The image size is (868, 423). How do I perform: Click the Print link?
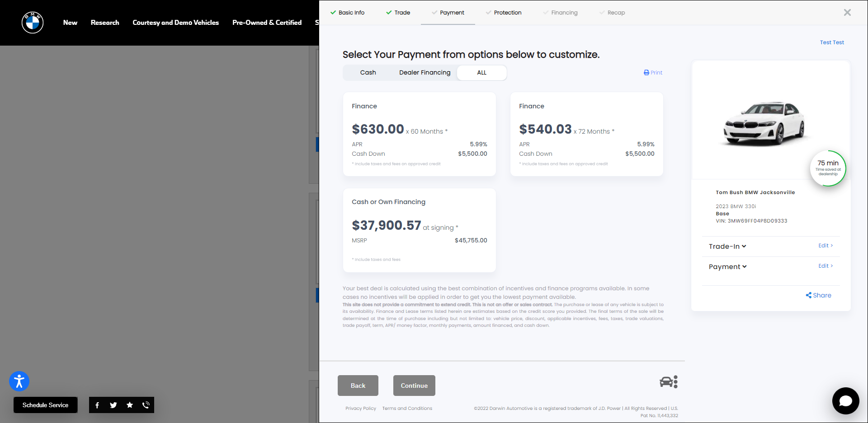653,73
